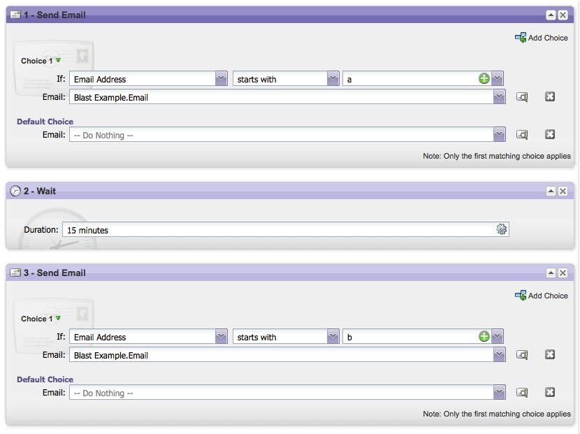Screen dimensions: 580x434
Task: Open Choice 1 green arrow menu in step 3
Action: click(x=58, y=319)
